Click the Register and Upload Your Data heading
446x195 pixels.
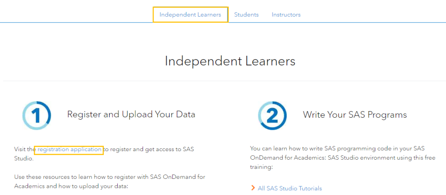(131, 114)
